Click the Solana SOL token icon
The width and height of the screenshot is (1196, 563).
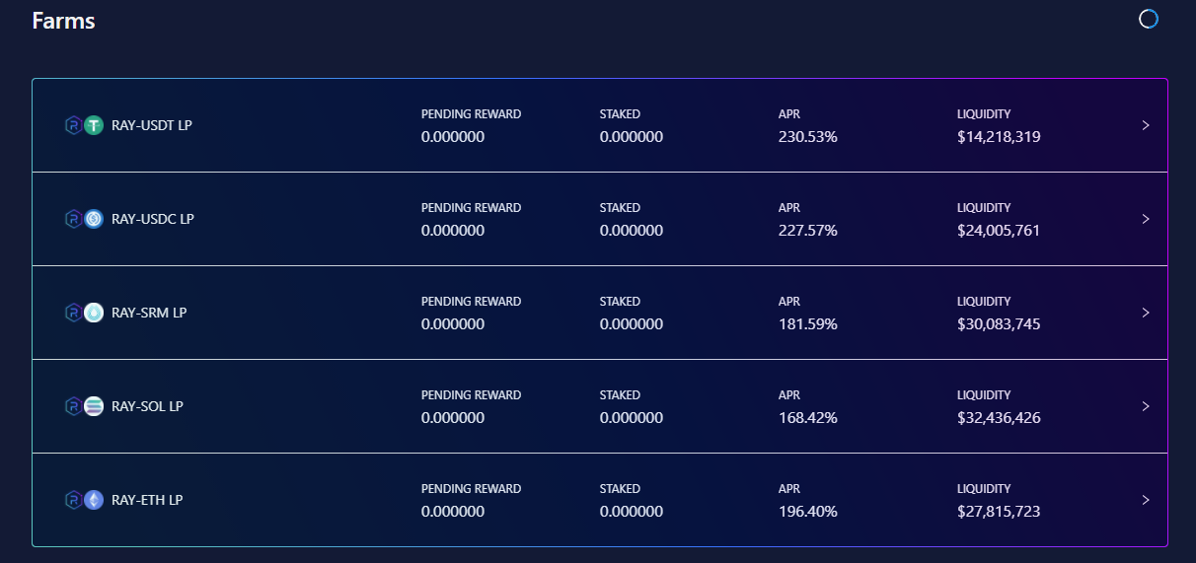point(94,406)
